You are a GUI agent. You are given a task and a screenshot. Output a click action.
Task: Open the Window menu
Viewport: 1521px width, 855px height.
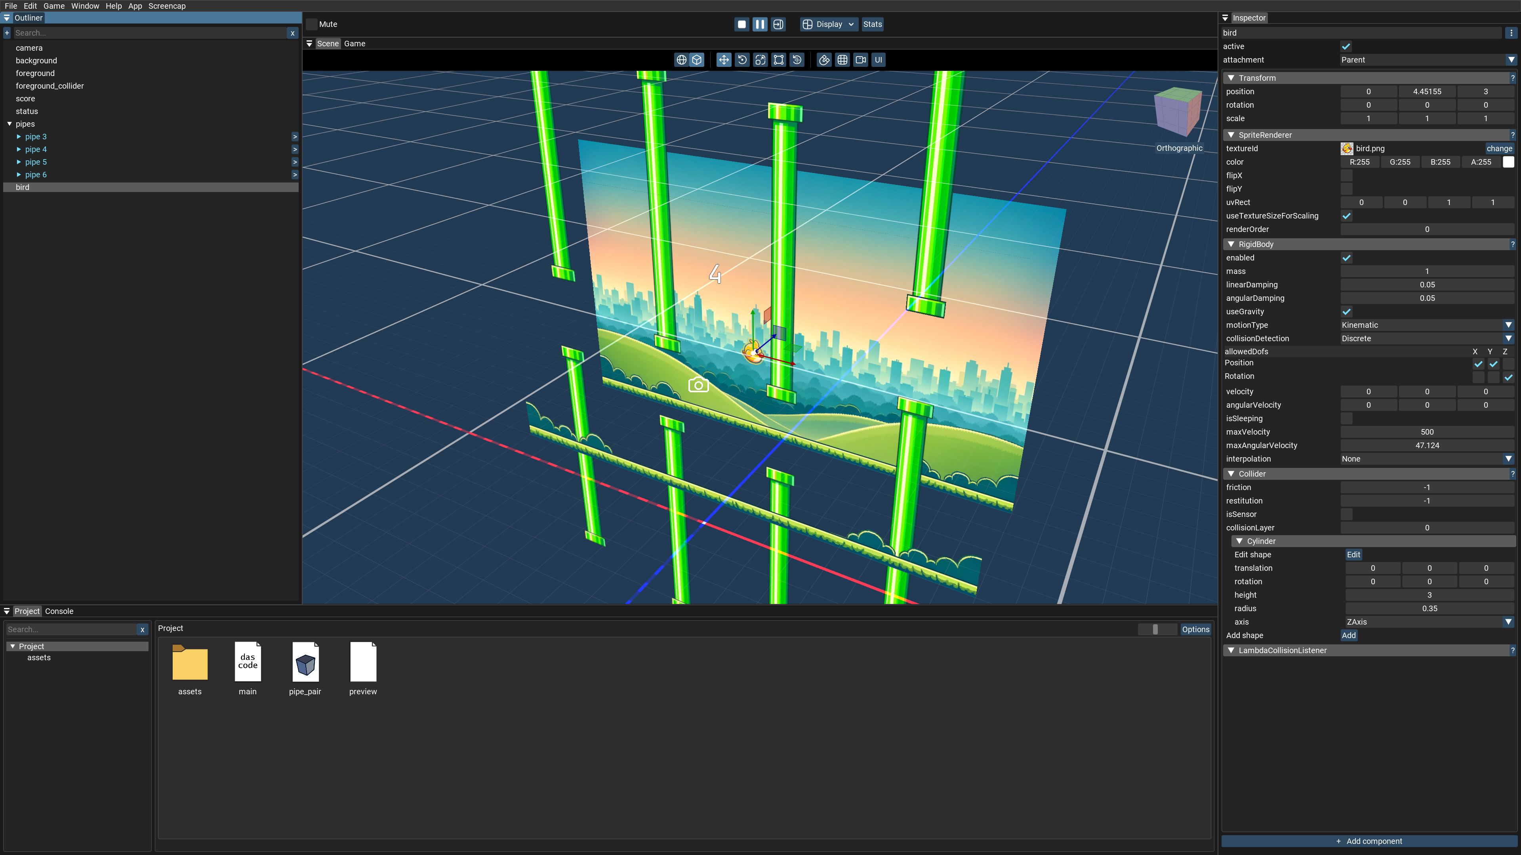point(85,6)
